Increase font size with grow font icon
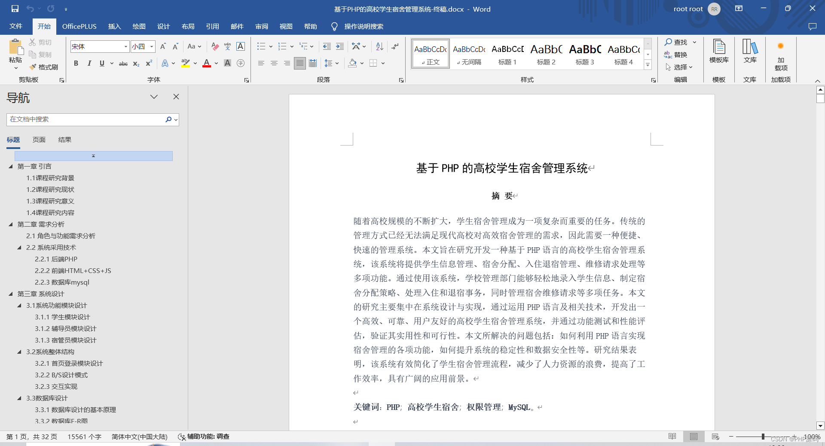The width and height of the screenshot is (825, 446). 163,46
